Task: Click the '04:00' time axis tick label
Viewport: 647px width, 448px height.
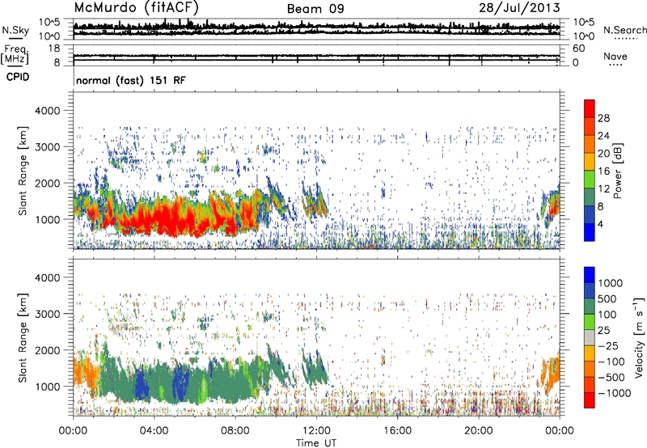Action: [154, 431]
